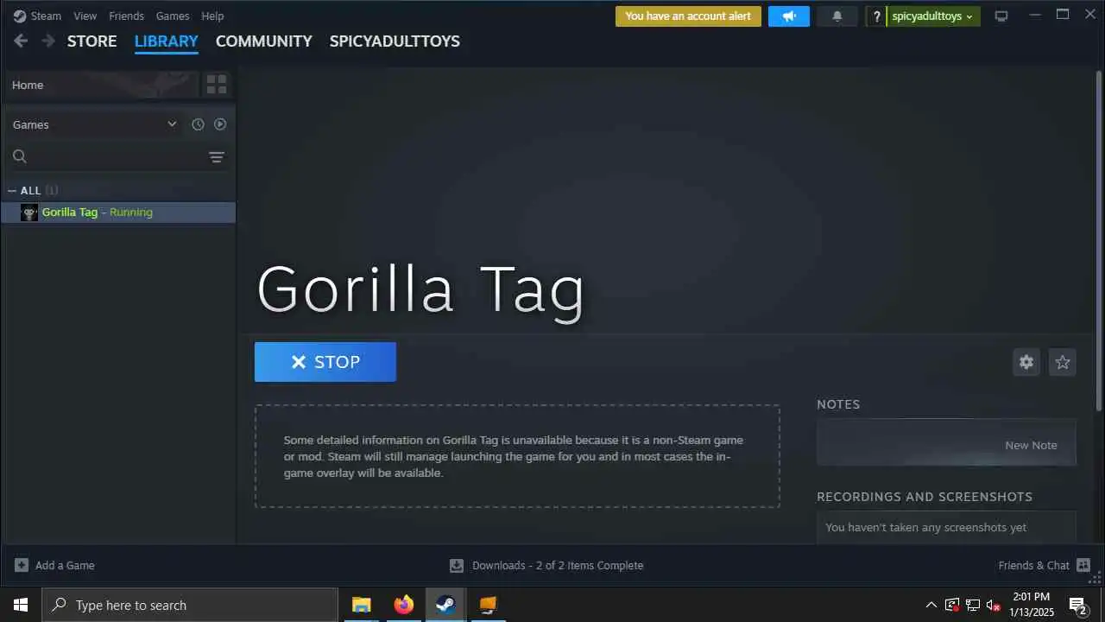Click the network tray icon
The width and height of the screenshot is (1105, 622).
pos(973,605)
